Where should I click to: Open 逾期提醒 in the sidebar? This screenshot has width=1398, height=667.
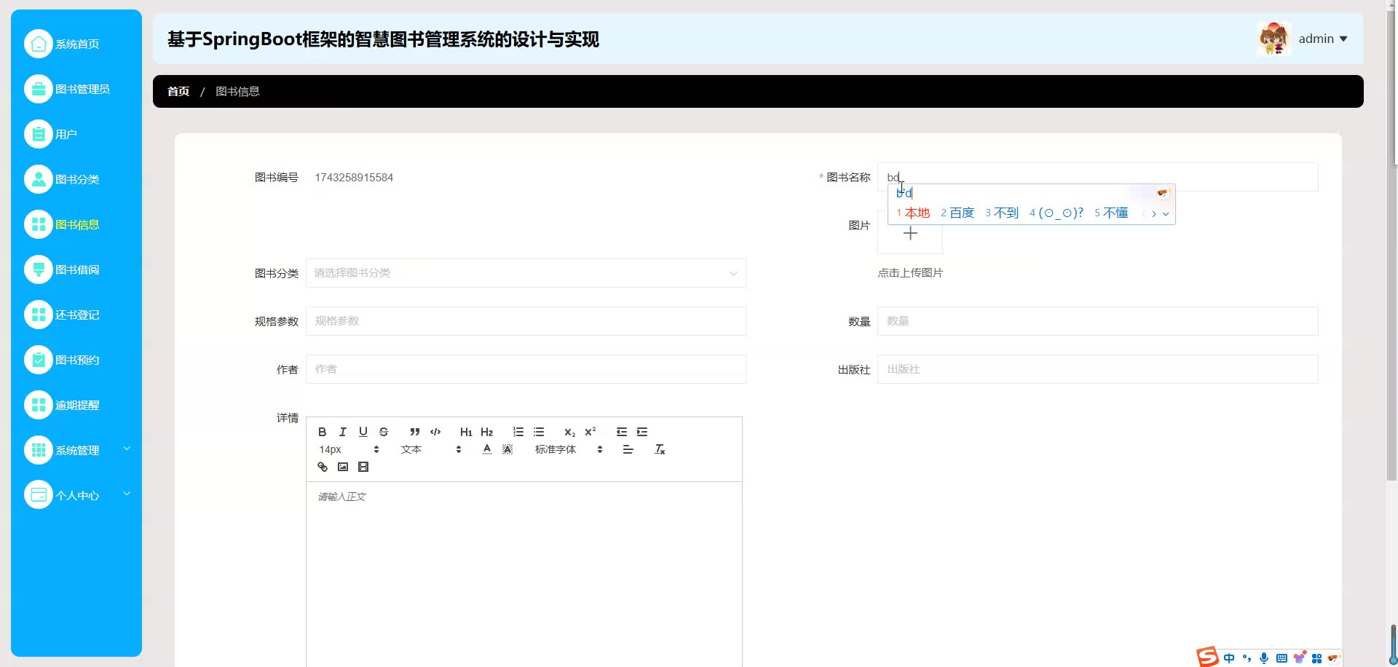pos(76,405)
